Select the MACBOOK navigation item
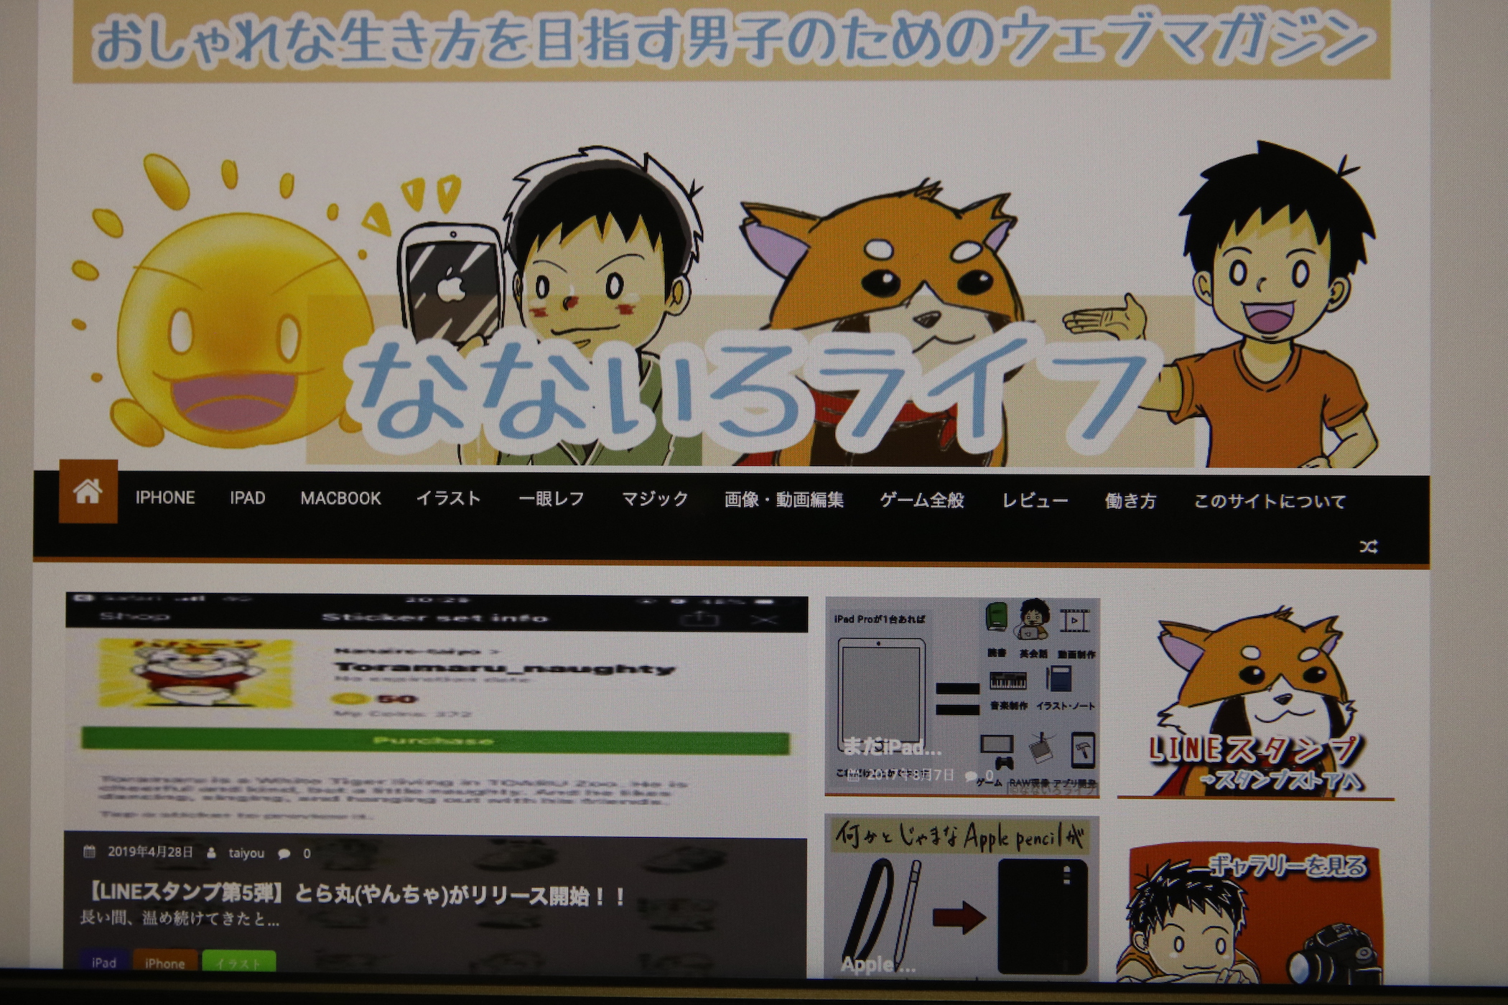1508x1005 pixels. point(340,499)
